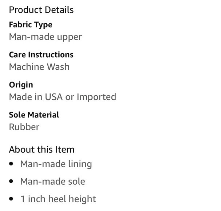
Task: Click bullet point beside Man-made sole
Action: coord(11,181)
